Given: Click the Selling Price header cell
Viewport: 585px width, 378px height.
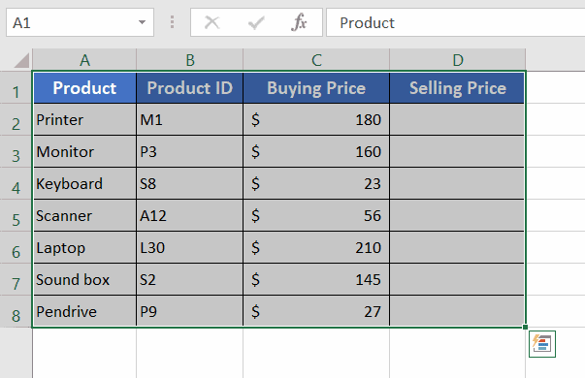Looking at the screenshot, I should [x=457, y=87].
